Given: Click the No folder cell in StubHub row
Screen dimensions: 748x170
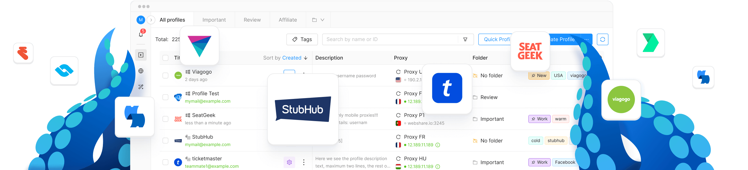Looking at the screenshot, I should tap(488, 141).
